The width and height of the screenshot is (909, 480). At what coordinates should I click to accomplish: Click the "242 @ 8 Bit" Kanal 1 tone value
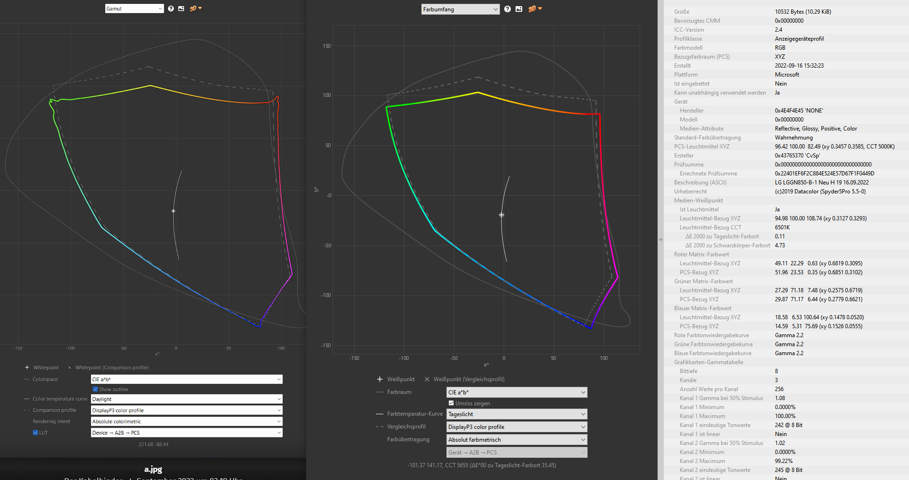(x=789, y=425)
